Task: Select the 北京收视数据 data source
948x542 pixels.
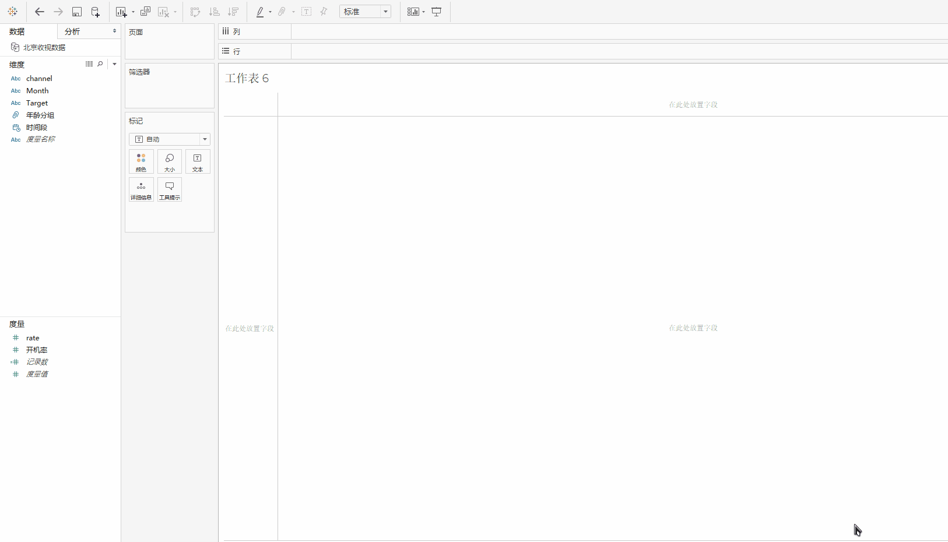Action: [44, 47]
